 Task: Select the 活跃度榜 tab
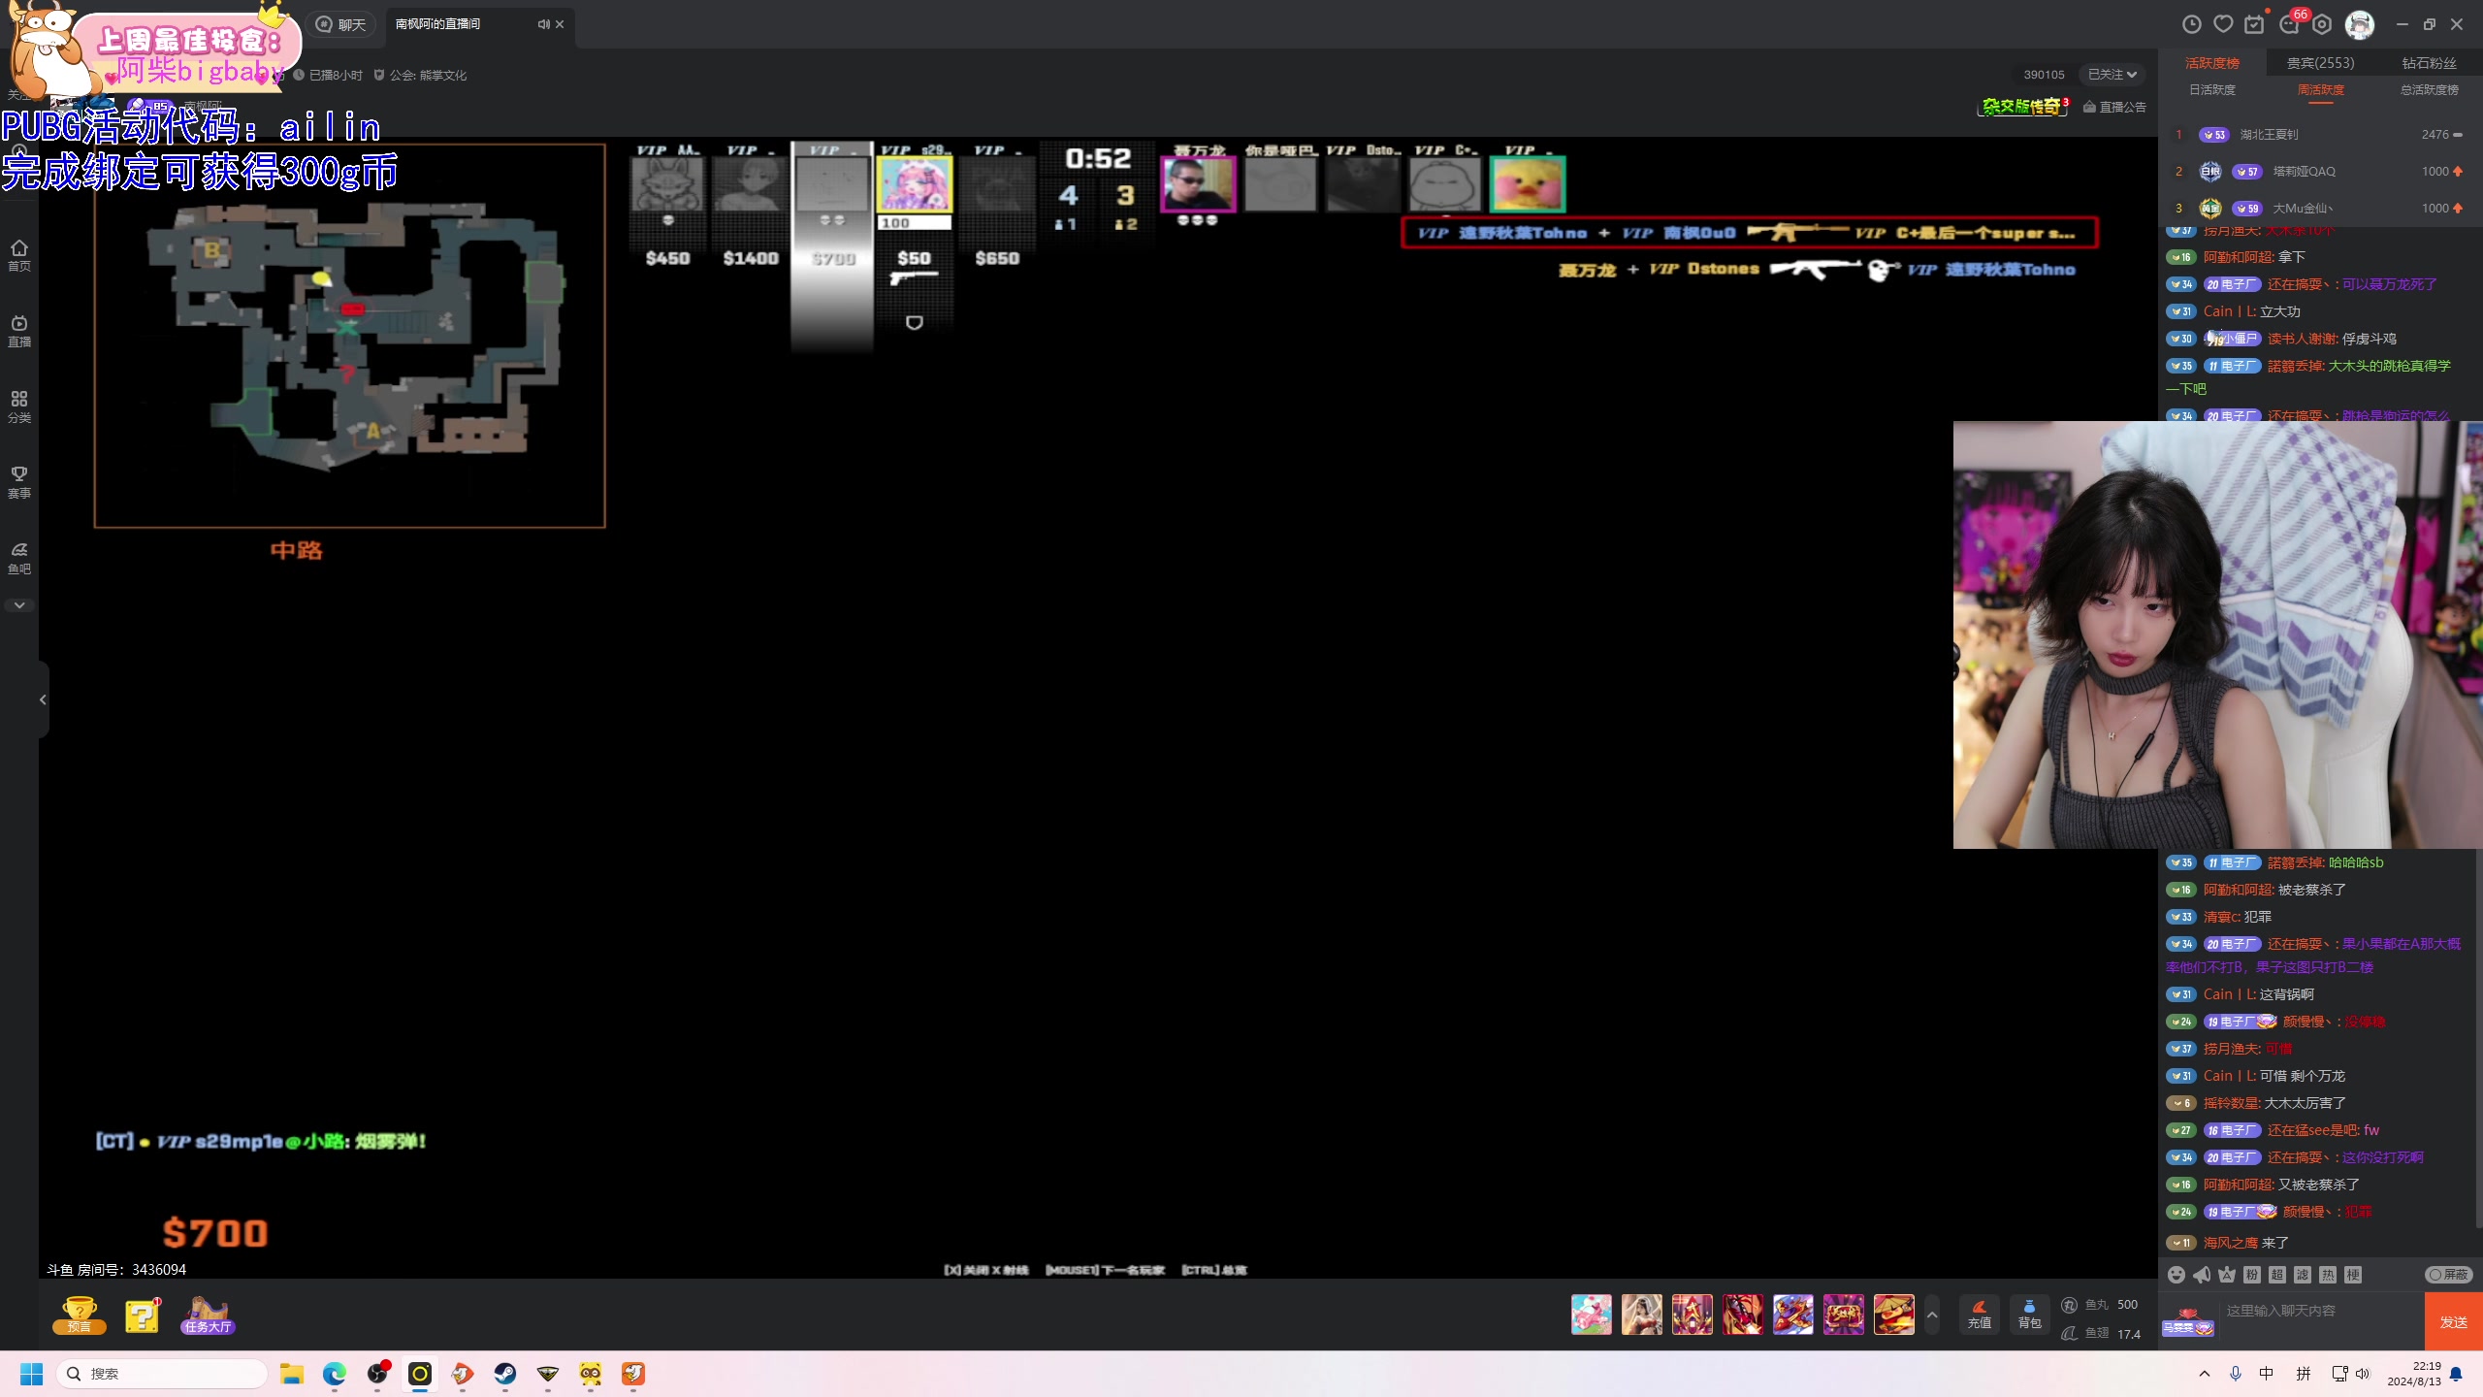(x=2212, y=63)
